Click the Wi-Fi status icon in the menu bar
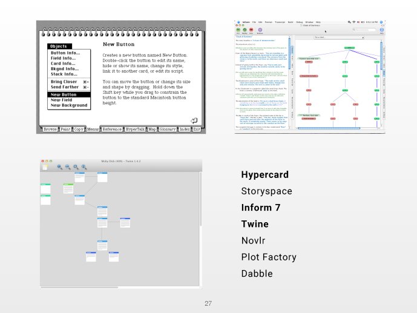 coord(354,22)
